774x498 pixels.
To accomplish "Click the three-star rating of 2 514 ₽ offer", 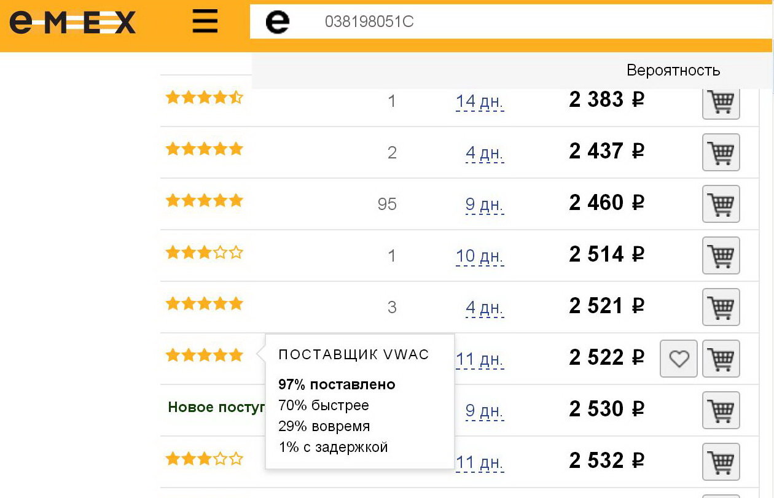I will point(205,252).
